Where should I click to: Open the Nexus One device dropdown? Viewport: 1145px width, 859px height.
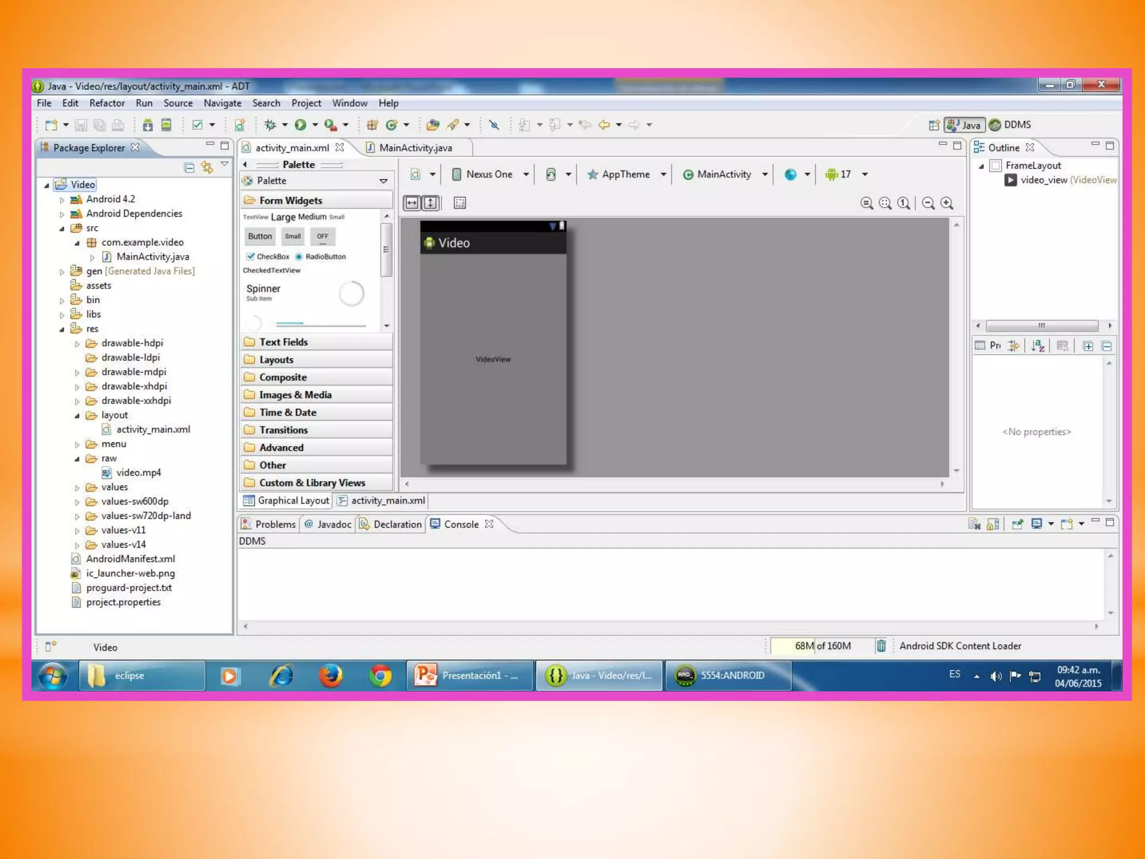[490, 174]
